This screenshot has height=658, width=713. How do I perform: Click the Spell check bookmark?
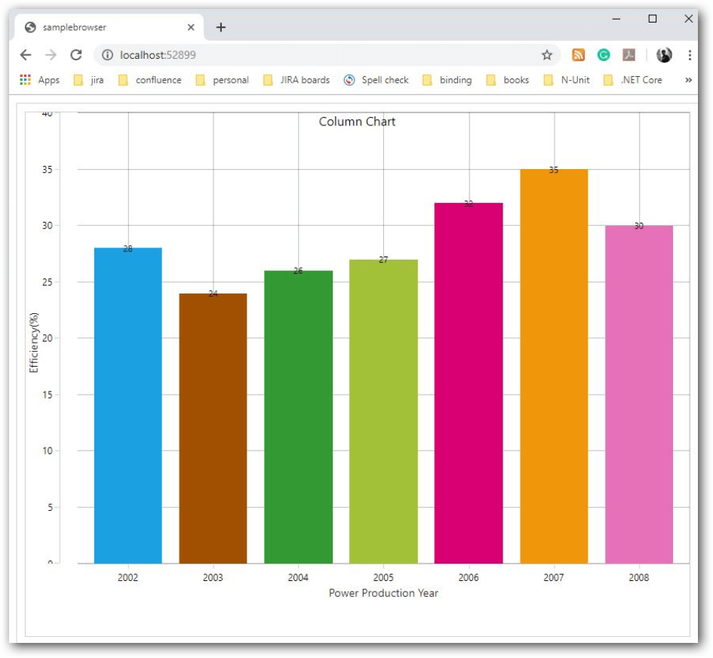click(376, 80)
